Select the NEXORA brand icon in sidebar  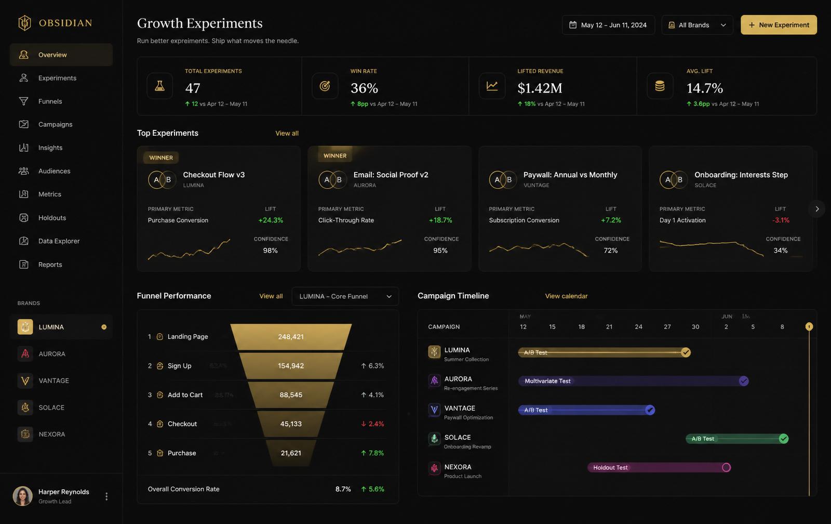tap(25, 434)
